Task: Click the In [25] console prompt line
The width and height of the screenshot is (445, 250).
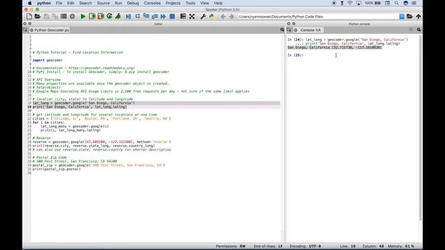Action: click(x=296, y=56)
